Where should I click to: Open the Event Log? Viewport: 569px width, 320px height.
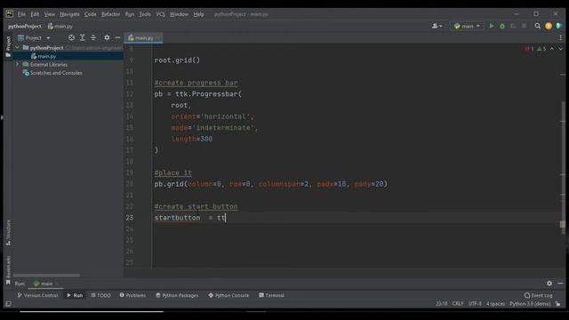(x=539, y=295)
